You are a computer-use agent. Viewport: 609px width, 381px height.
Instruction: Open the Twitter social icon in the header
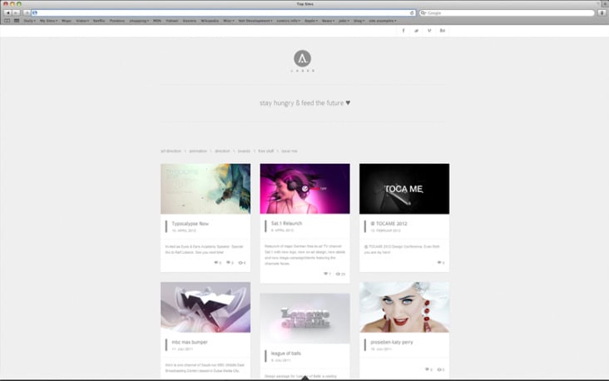pos(416,31)
